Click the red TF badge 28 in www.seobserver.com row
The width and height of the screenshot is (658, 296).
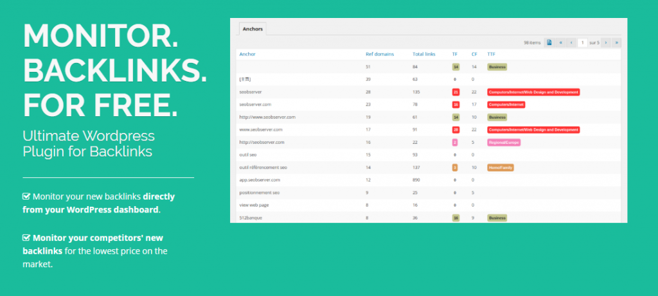coord(455,130)
